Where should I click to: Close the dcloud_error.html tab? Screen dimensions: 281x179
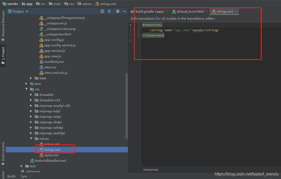coord(207,11)
